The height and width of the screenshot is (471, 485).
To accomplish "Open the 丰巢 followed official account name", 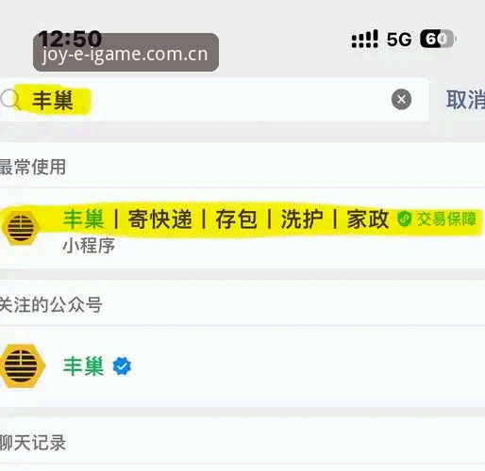I will (x=83, y=366).
